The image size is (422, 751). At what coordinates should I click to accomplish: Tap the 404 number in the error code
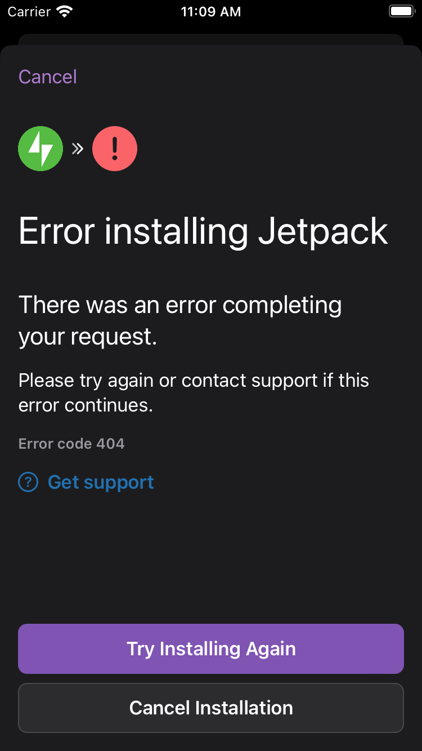(x=110, y=444)
